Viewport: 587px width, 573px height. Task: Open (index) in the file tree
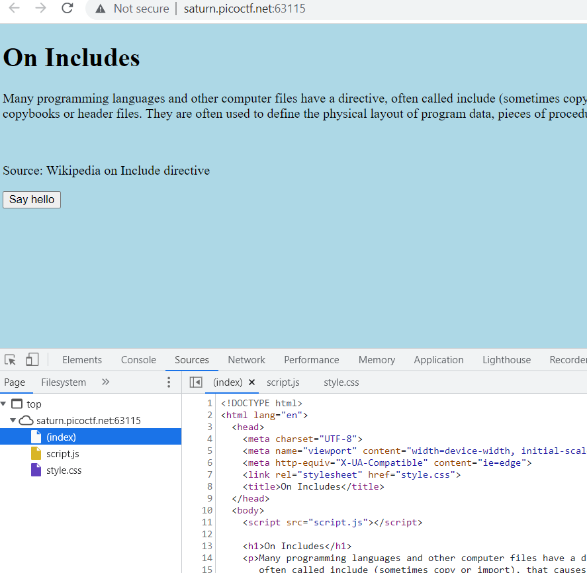point(61,437)
